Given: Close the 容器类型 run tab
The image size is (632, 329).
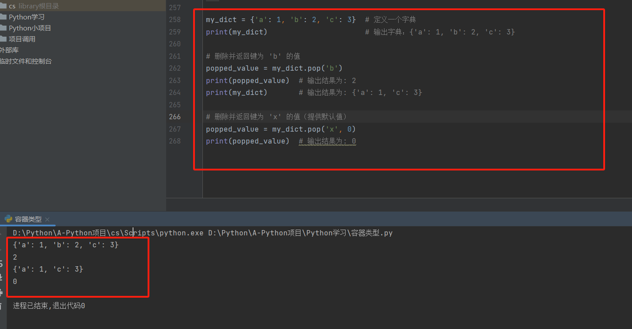Looking at the screenshot, I should click(47, 219).
